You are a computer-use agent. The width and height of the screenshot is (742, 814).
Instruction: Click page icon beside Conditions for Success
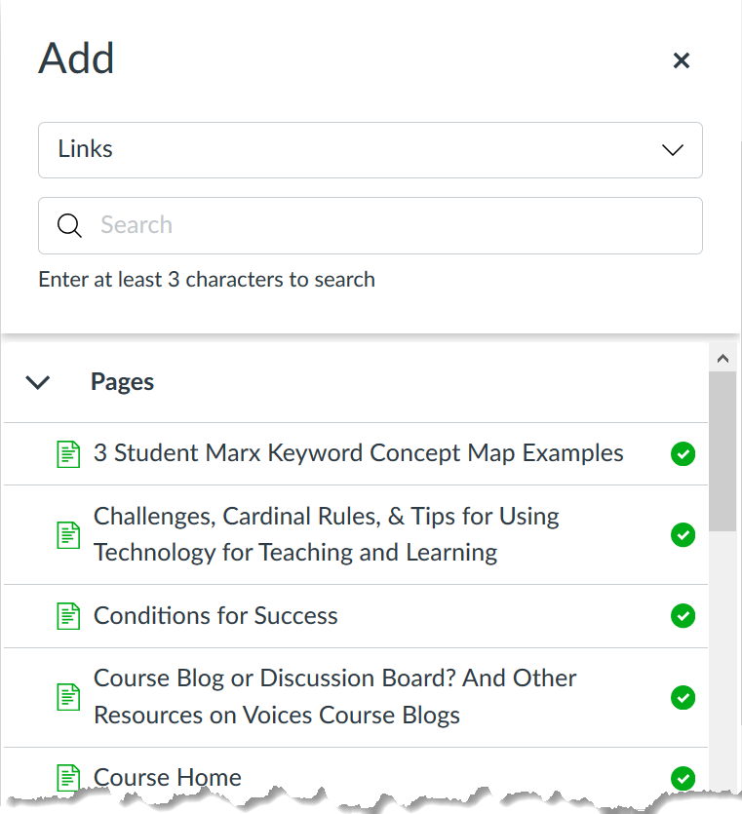click(x=68, y=616)
